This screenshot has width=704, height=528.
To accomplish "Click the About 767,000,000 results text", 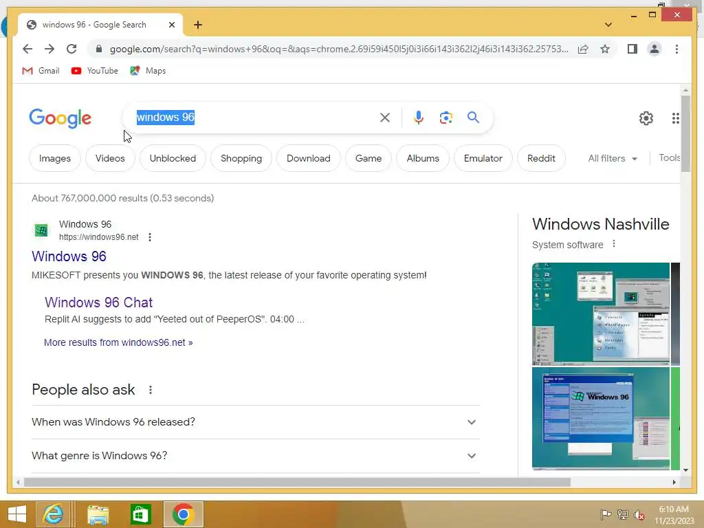I will click(x=122, y=198).
